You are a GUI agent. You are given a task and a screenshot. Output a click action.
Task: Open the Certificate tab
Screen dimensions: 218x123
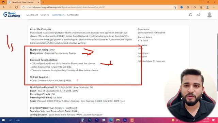tap(73, 15)
